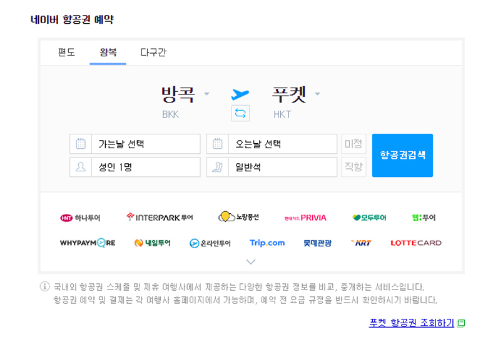Open the INTERPARK 투어 partner logo
Image resolution: width=488 pixels, height=342 pixels.
pos(160,217)
